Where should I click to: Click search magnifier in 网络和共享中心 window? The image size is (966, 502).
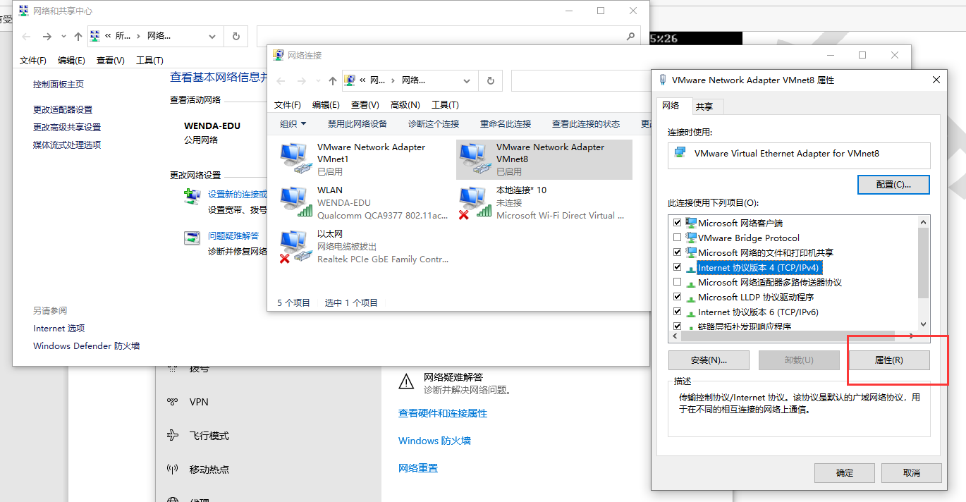click(631, 36)
